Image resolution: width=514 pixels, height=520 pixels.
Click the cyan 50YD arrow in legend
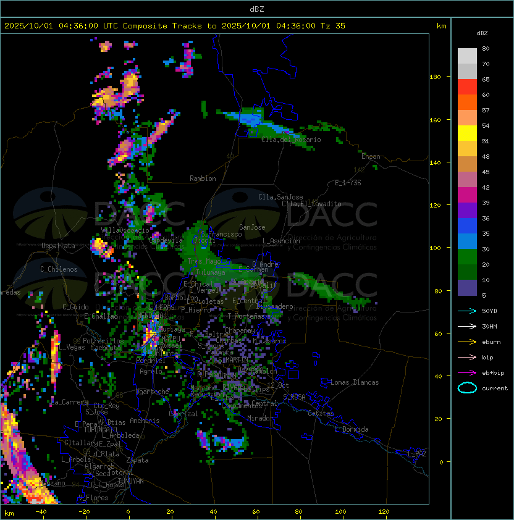click(467, 311)
